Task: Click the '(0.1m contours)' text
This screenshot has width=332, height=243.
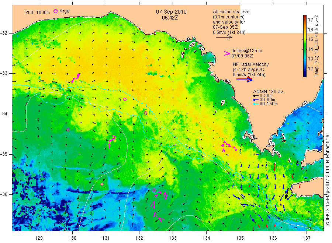Action: pyautogui.click(x=229, y=17)
